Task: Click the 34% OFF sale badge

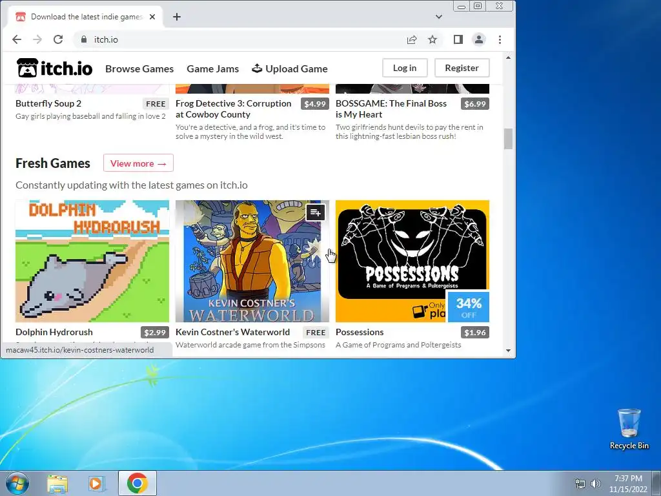Action: (469, 307)
